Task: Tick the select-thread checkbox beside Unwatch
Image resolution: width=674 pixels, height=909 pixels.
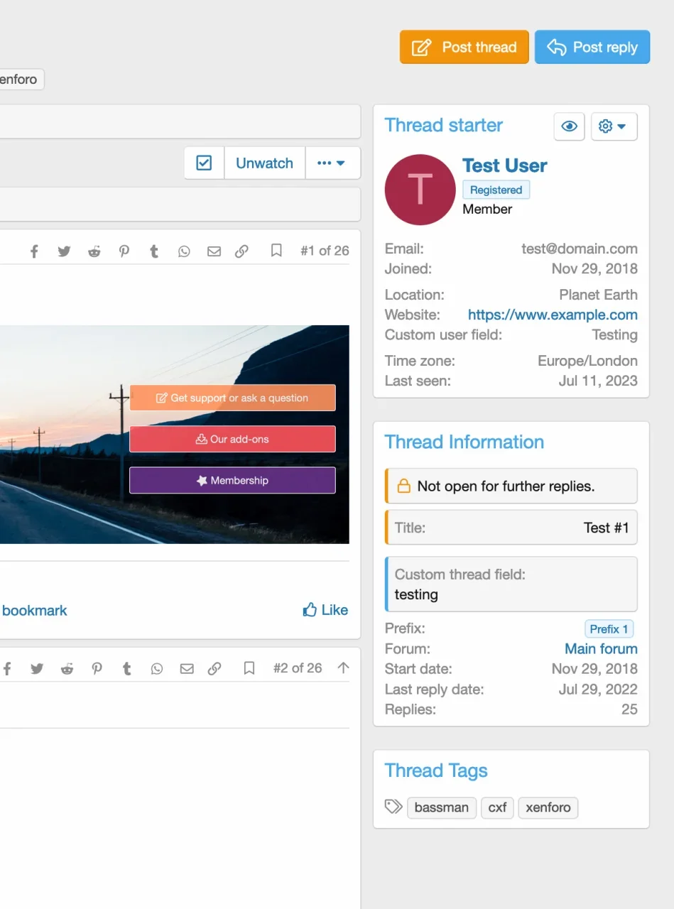Action: 204,163
